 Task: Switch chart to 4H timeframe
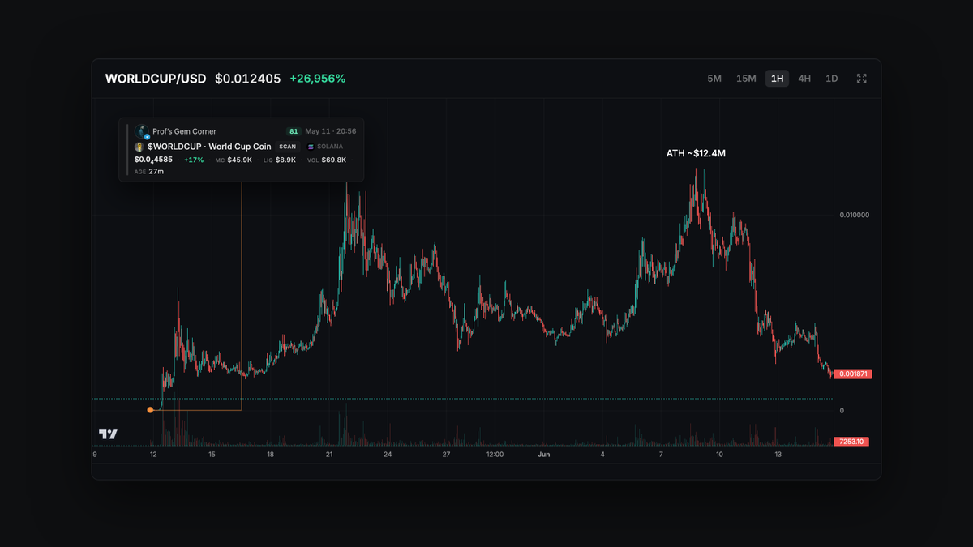[x=804, y=79]
